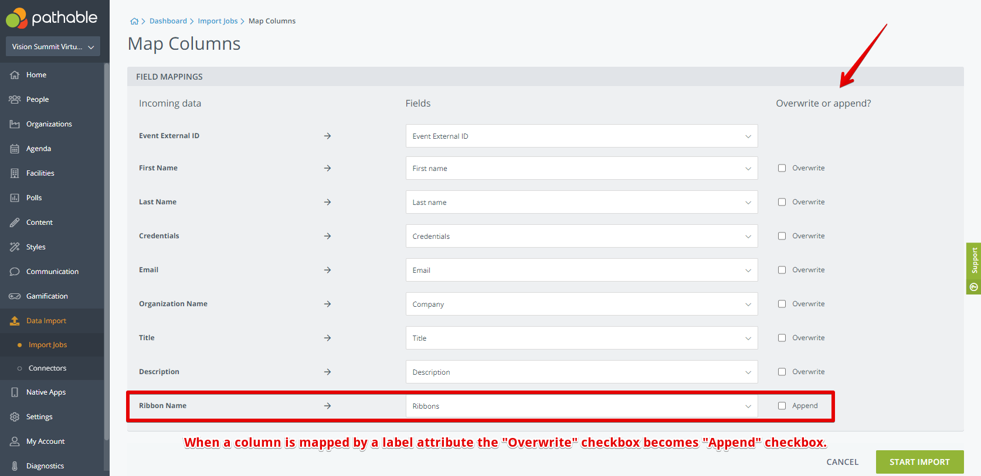The height and width of the screenshot is (476, 981).
Task: Open the Vision Summit event selector
Action: 53,47
